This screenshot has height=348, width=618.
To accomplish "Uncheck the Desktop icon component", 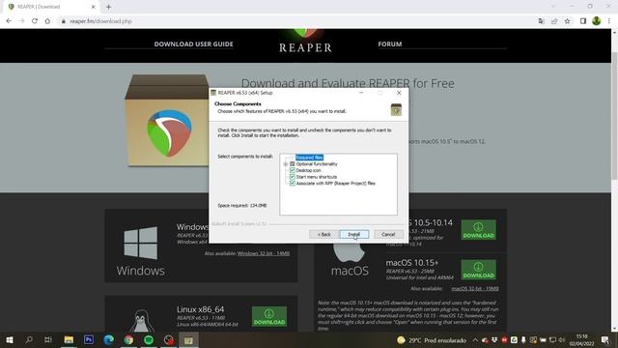I will point(293,170).
